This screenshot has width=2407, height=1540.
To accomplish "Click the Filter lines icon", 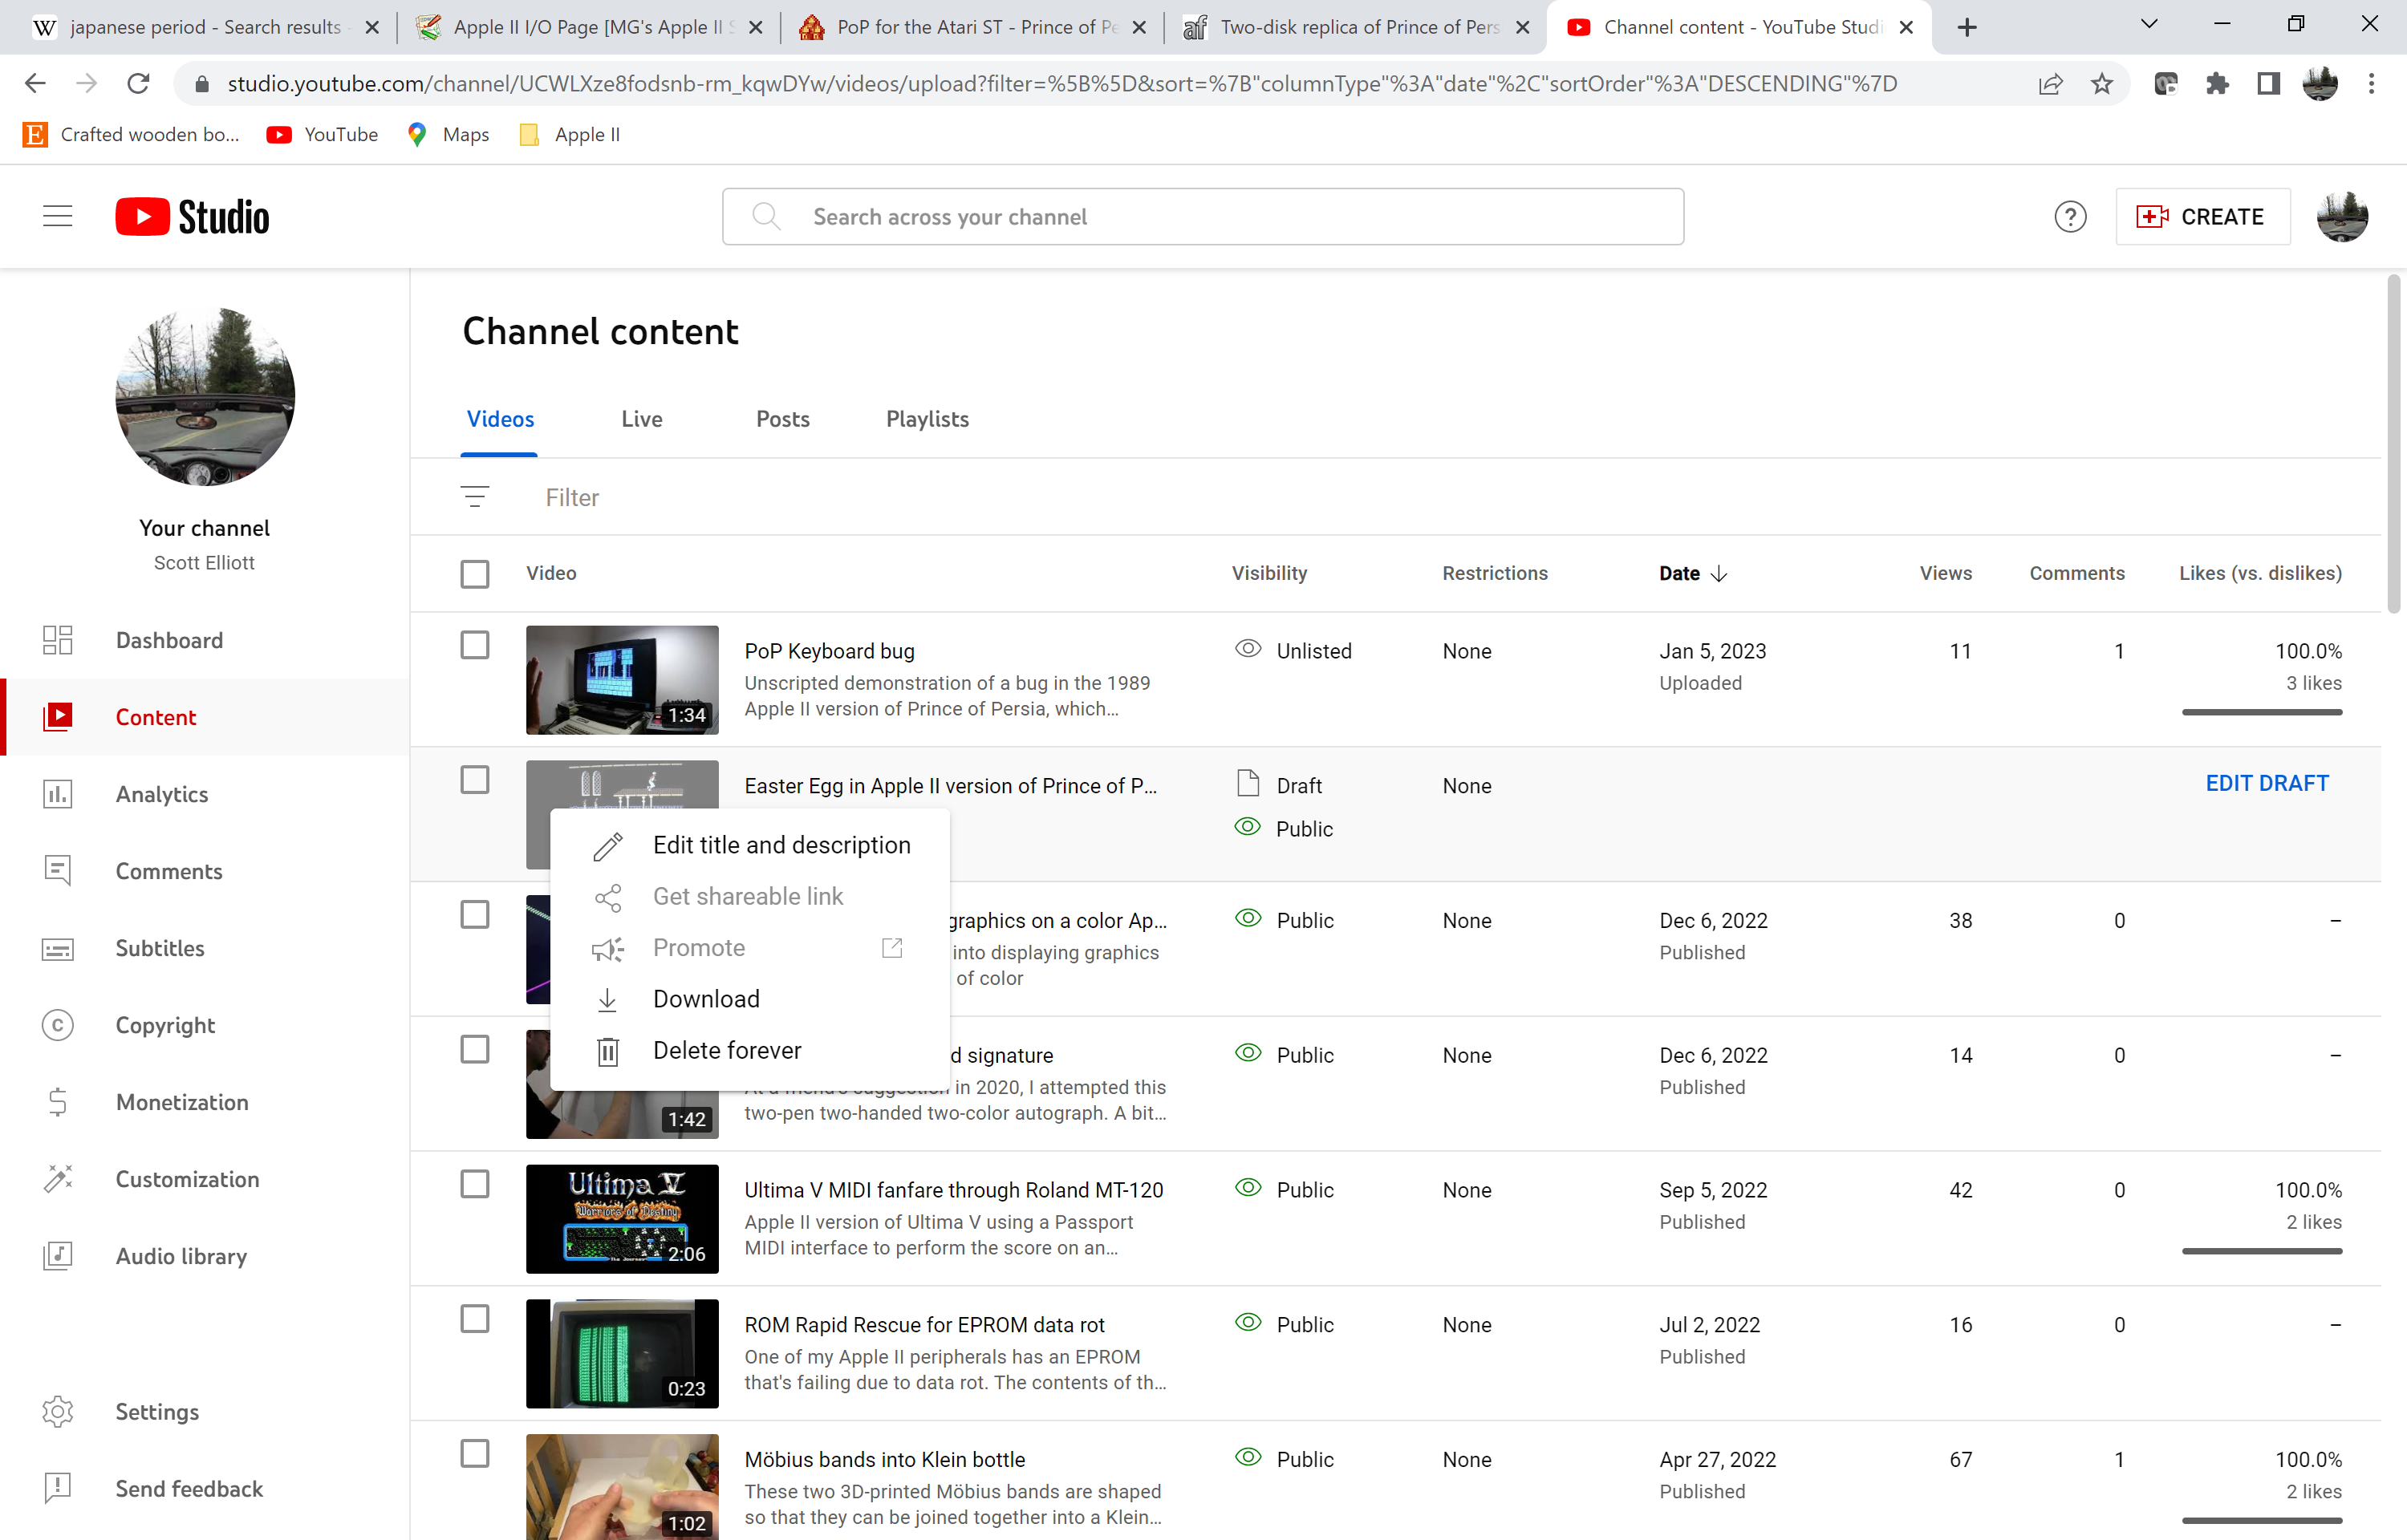I will pyautogui.click(x=475, y=497).
